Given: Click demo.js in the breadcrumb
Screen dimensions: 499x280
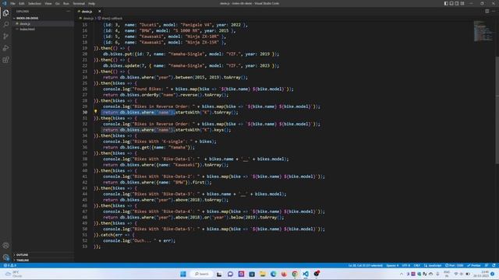Looking at the screenshot, I should [x=88, y=19].
